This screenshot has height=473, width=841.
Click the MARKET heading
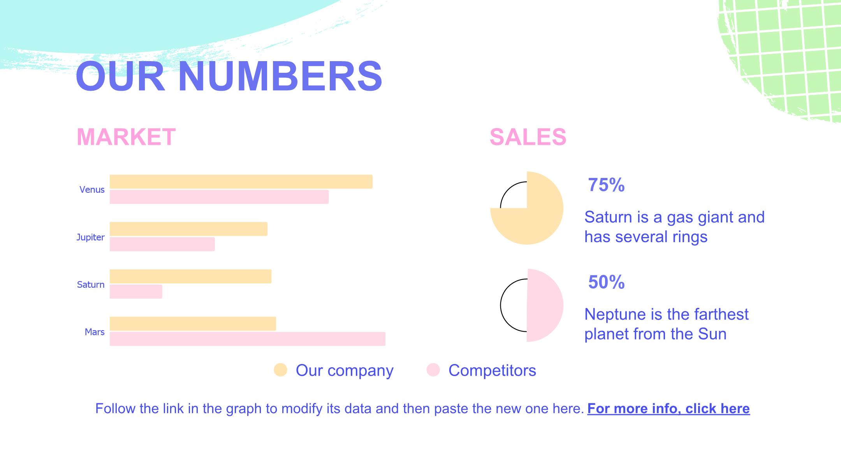pyautogui.click(x=126, y=137)
